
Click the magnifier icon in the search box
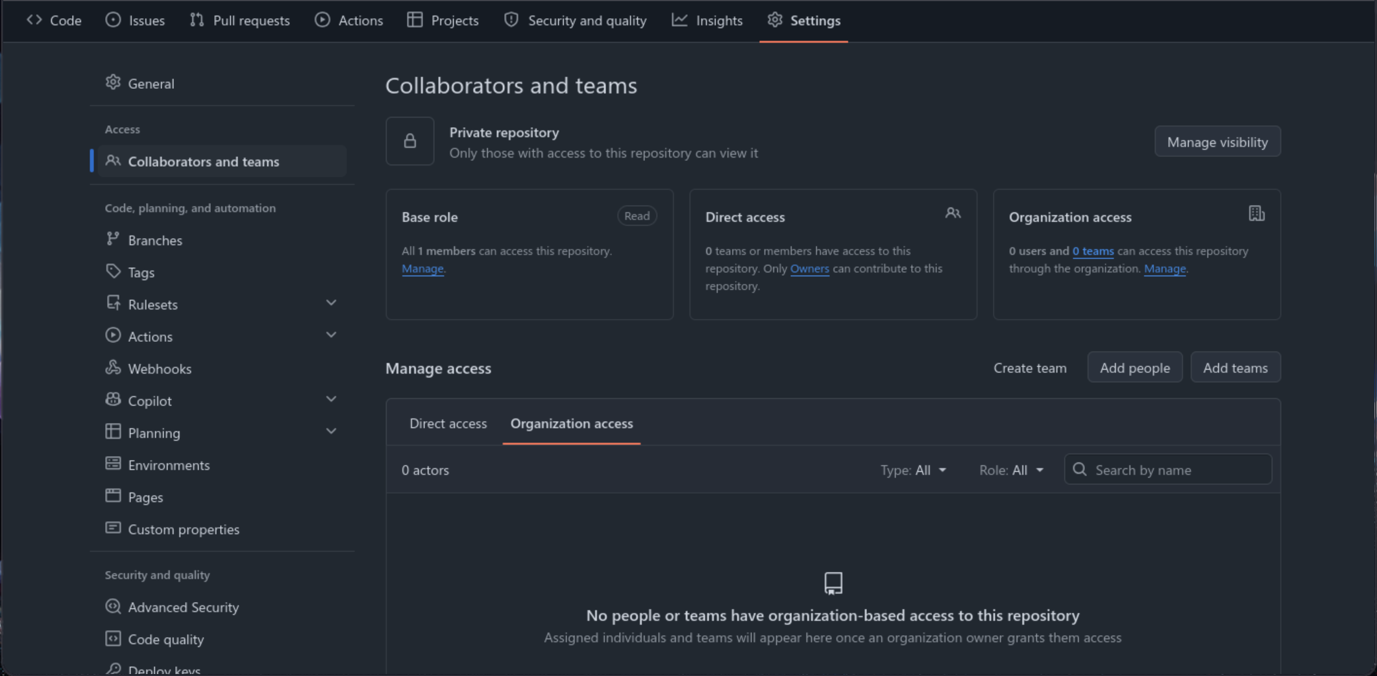click(1080, 469)
